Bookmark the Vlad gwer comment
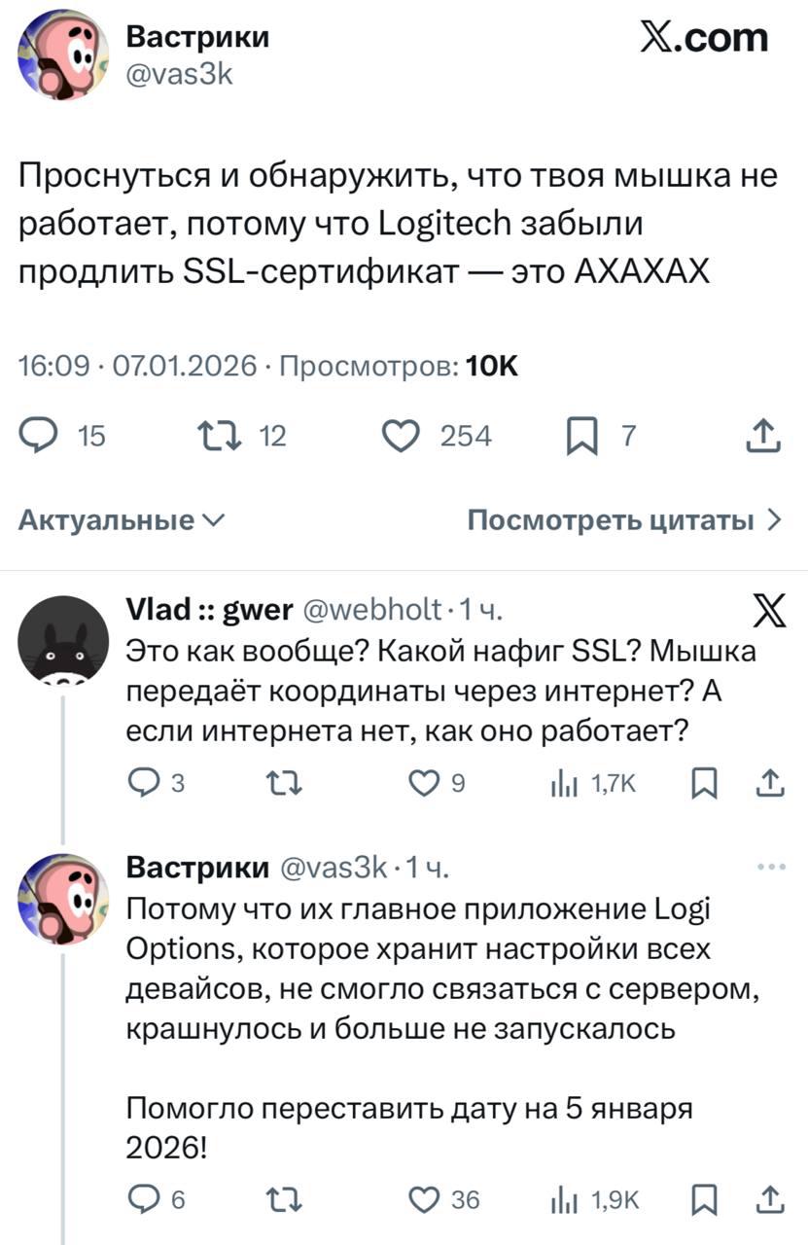This screenshot has width=808, height=1245. 704,782
